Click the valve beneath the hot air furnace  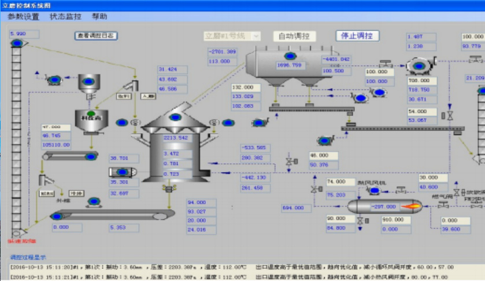360,221
